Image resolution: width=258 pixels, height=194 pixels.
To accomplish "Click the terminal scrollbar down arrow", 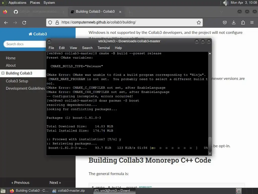I will (210, 154).
